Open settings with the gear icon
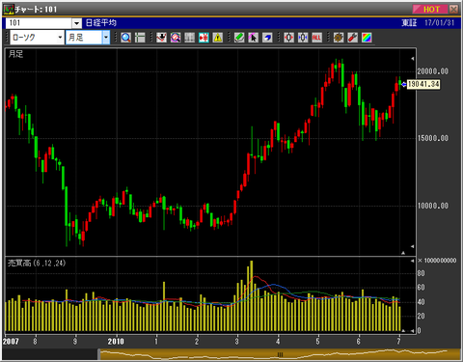The height and width of the screenshot is (362, 463). point(339,38)
